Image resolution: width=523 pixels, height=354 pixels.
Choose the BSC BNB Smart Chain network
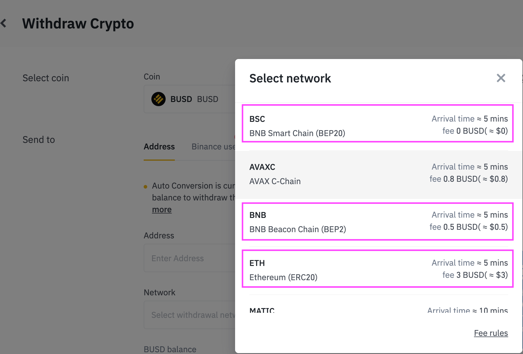[x=378, y=123]
